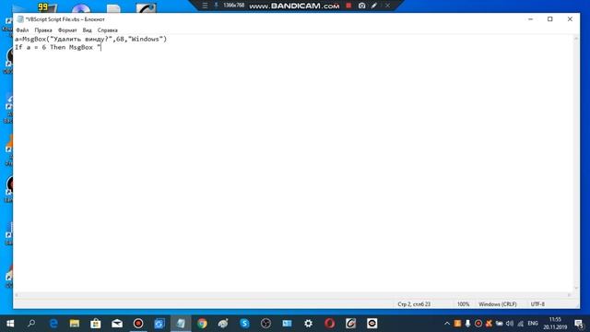The width and height of the screenshot is (590, 332).
Task: Show hidden system tray icons
Action: [446, 324]
